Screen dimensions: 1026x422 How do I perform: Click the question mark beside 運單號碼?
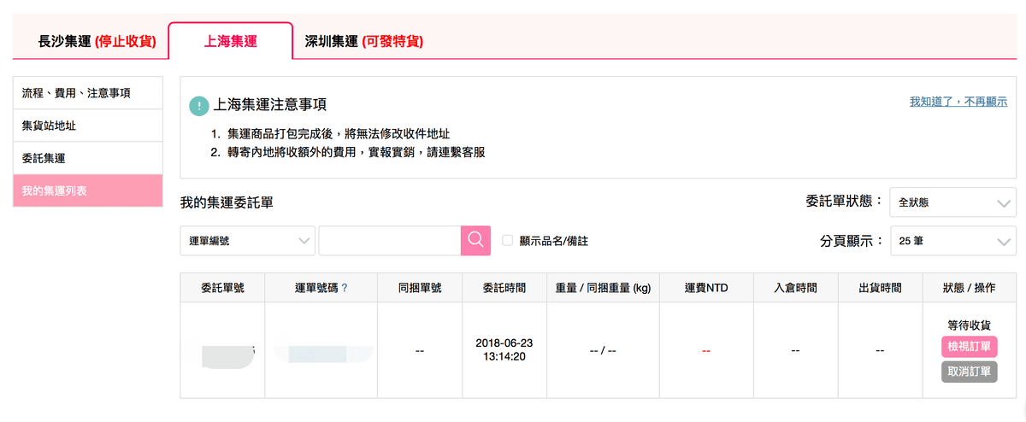(x=345, y=289)
